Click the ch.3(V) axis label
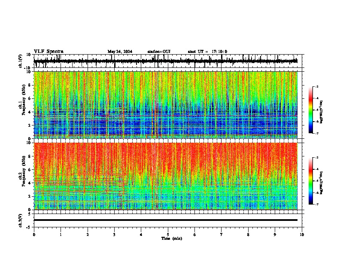 [x=21, y=220]
